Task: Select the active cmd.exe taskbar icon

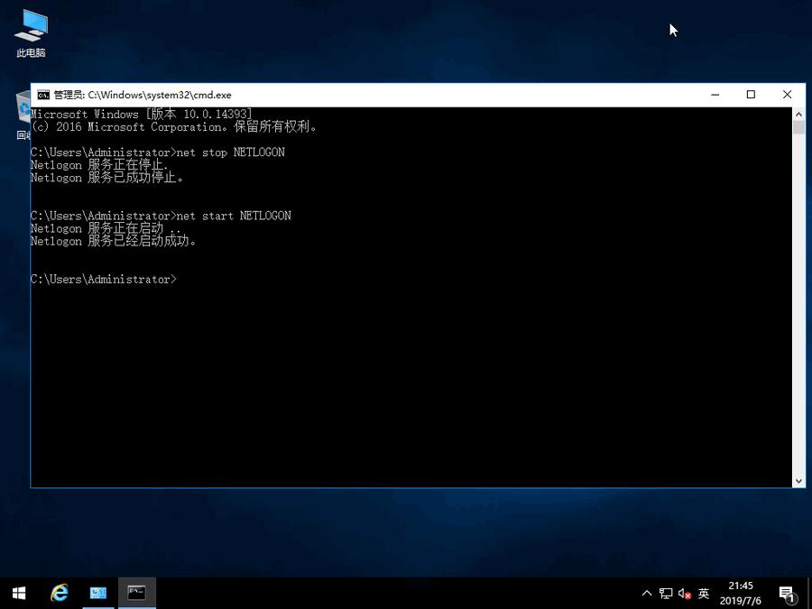Action: (136, 593)
